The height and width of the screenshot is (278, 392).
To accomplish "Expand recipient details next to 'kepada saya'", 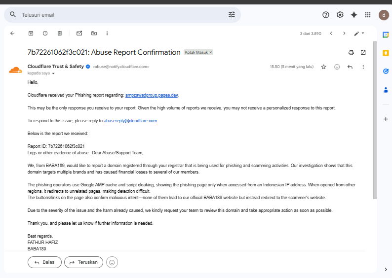I will coord(53,73).
